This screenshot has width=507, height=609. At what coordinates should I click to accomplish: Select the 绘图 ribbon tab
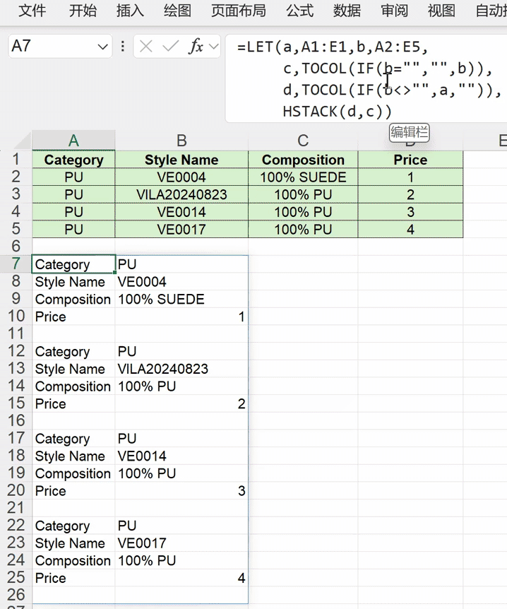coord(177,11)
